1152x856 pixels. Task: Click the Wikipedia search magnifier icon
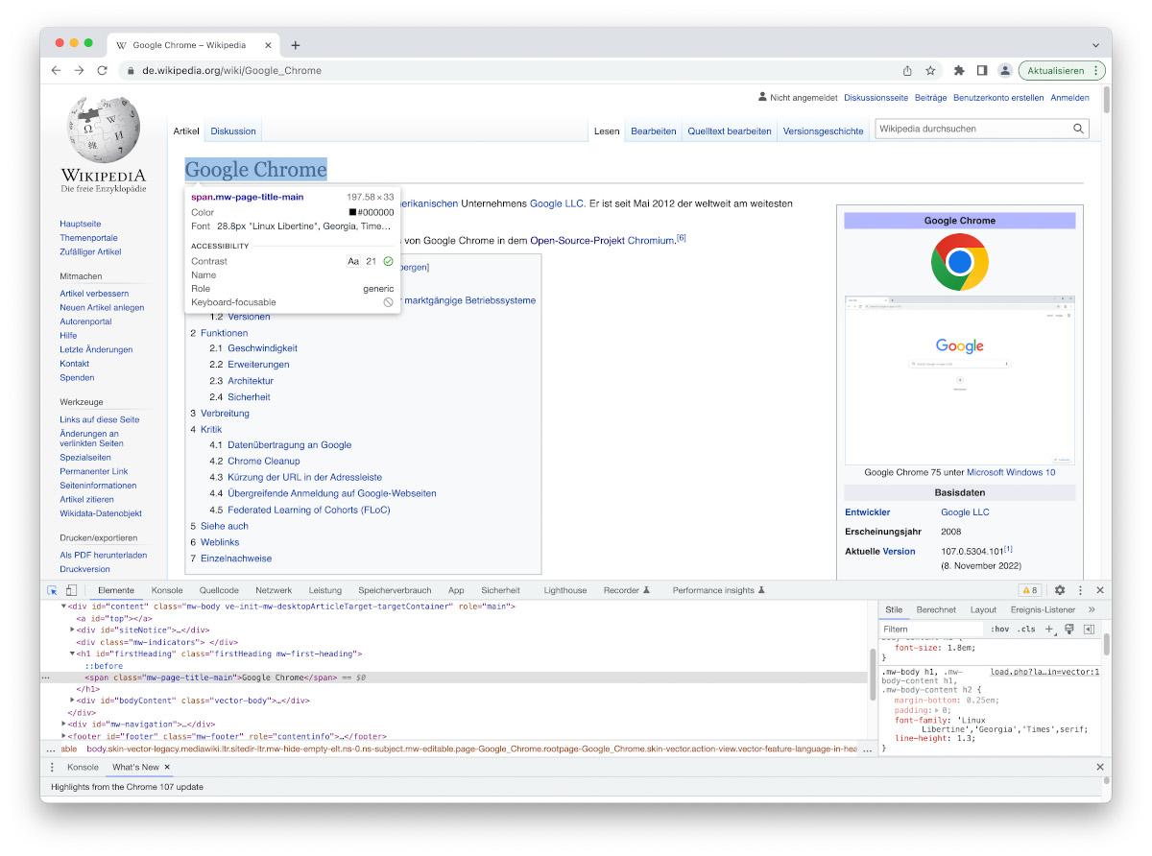point(1078,129)
